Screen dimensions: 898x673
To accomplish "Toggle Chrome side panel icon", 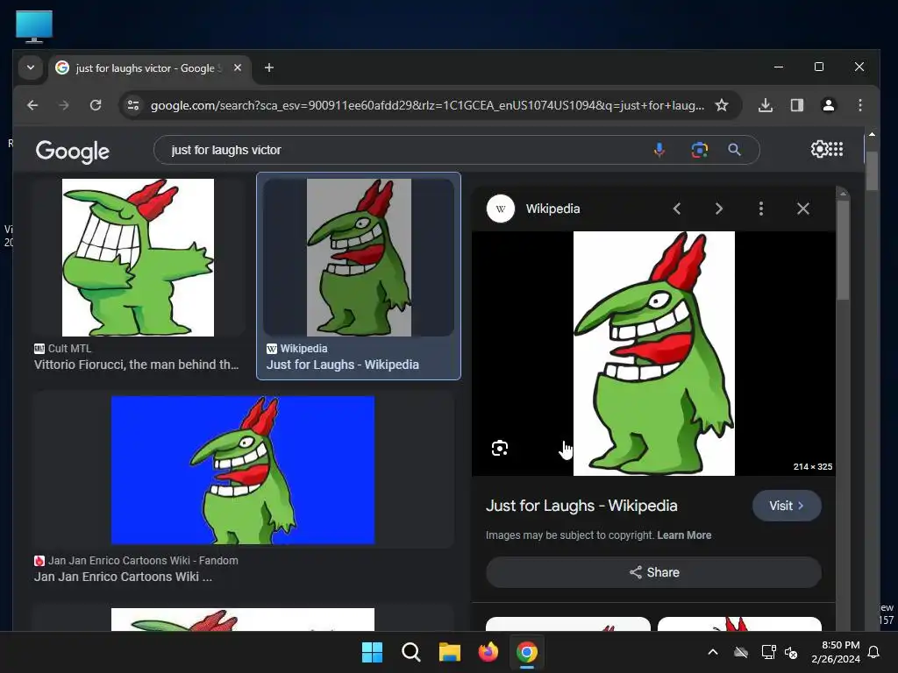I will 796,105.
